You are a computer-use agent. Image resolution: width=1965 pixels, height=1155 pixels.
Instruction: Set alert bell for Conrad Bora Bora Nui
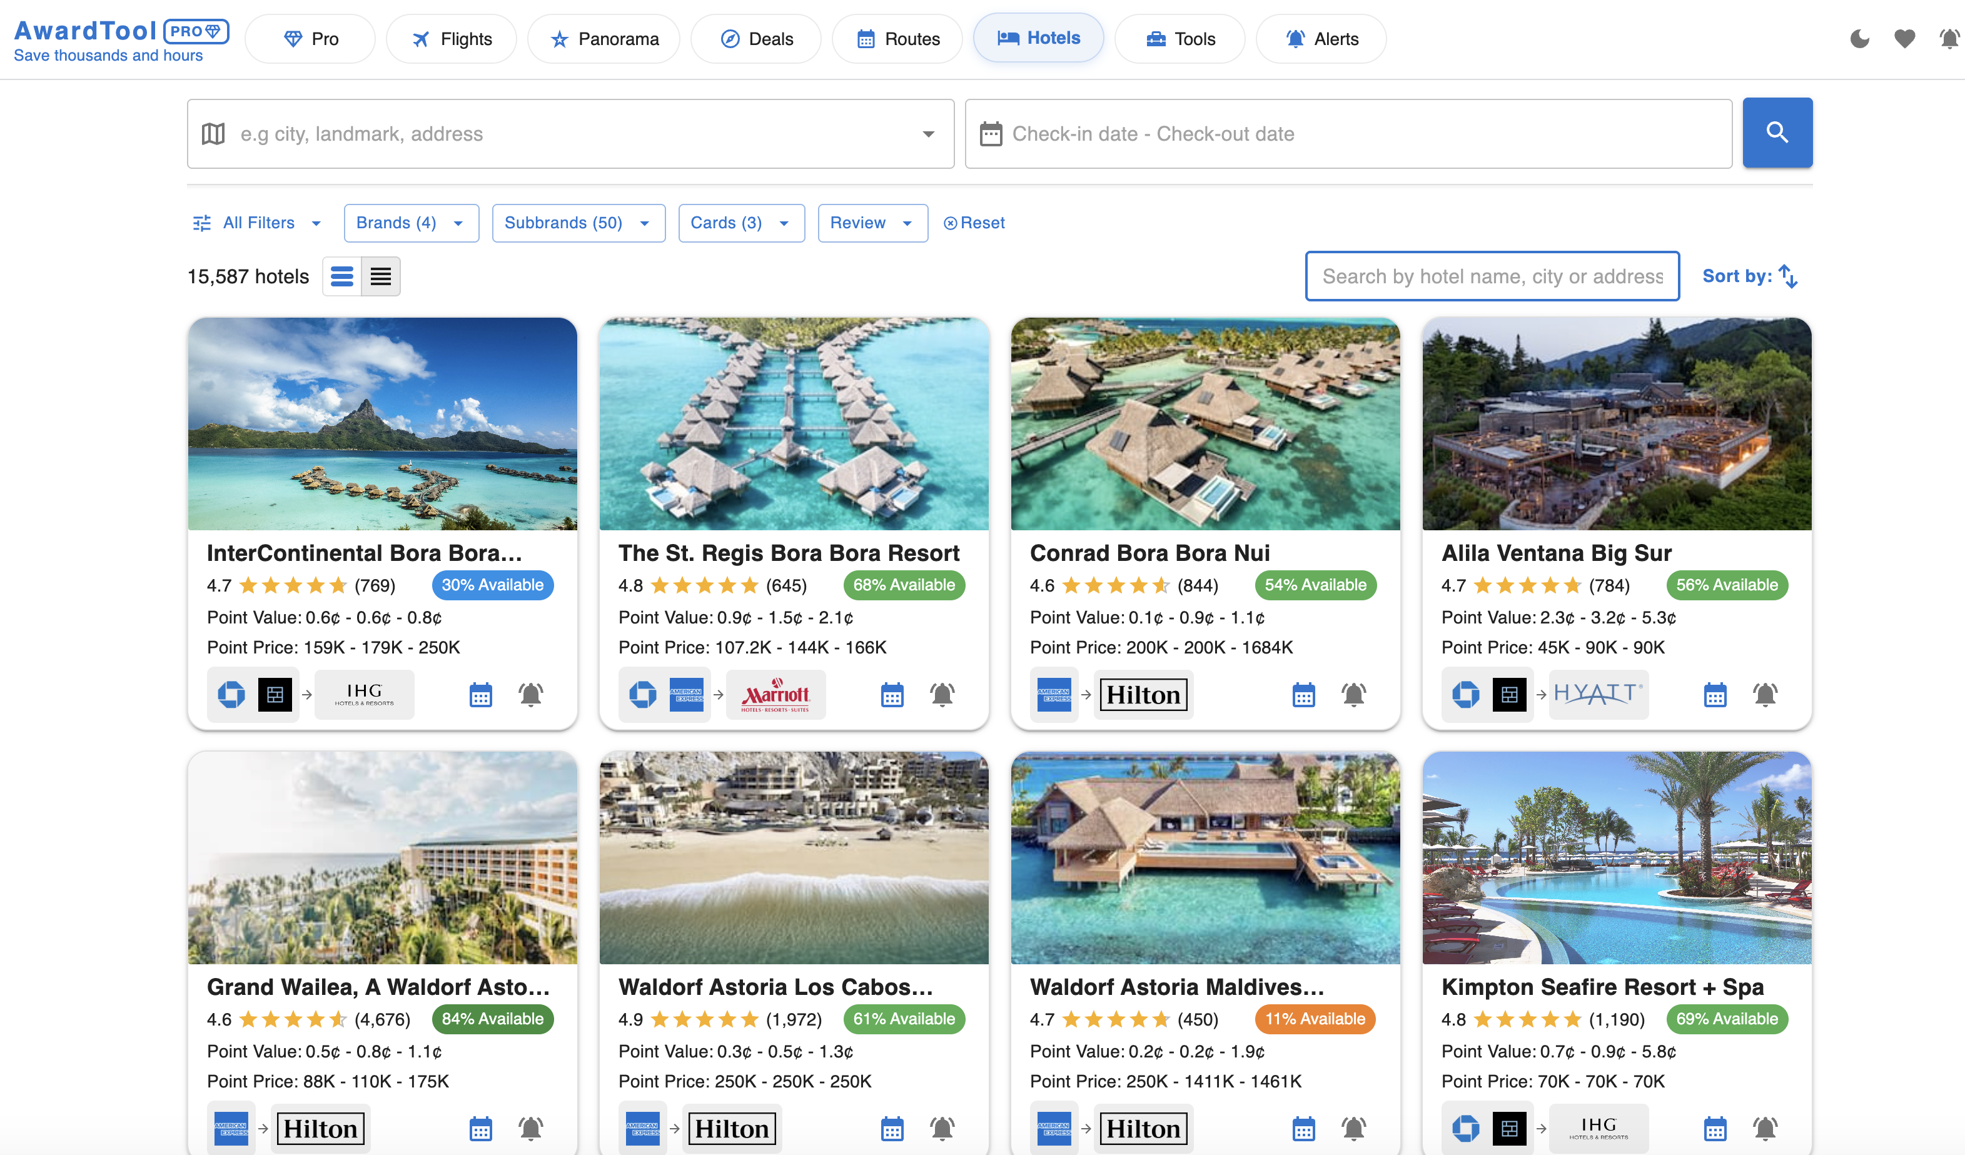point(1353,694)
